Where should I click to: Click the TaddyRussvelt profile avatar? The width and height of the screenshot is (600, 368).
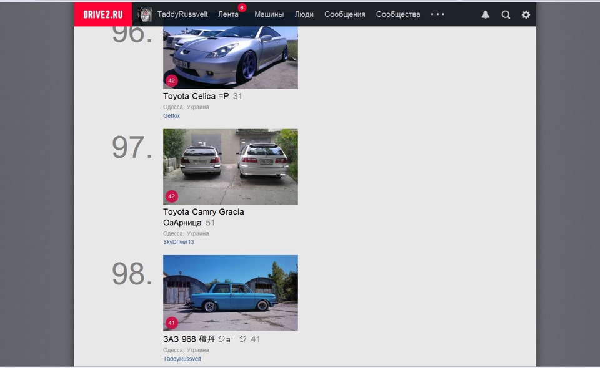click(145, 14)
